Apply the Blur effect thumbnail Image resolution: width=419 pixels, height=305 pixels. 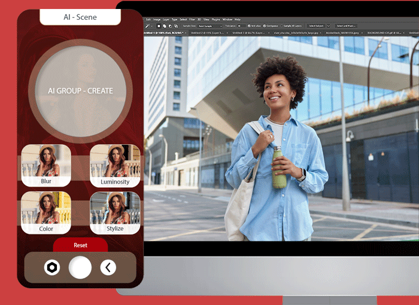click(46, 166)
